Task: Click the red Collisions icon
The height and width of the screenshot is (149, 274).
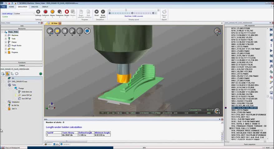Action: pyautogui.click(x=46, y=12)
